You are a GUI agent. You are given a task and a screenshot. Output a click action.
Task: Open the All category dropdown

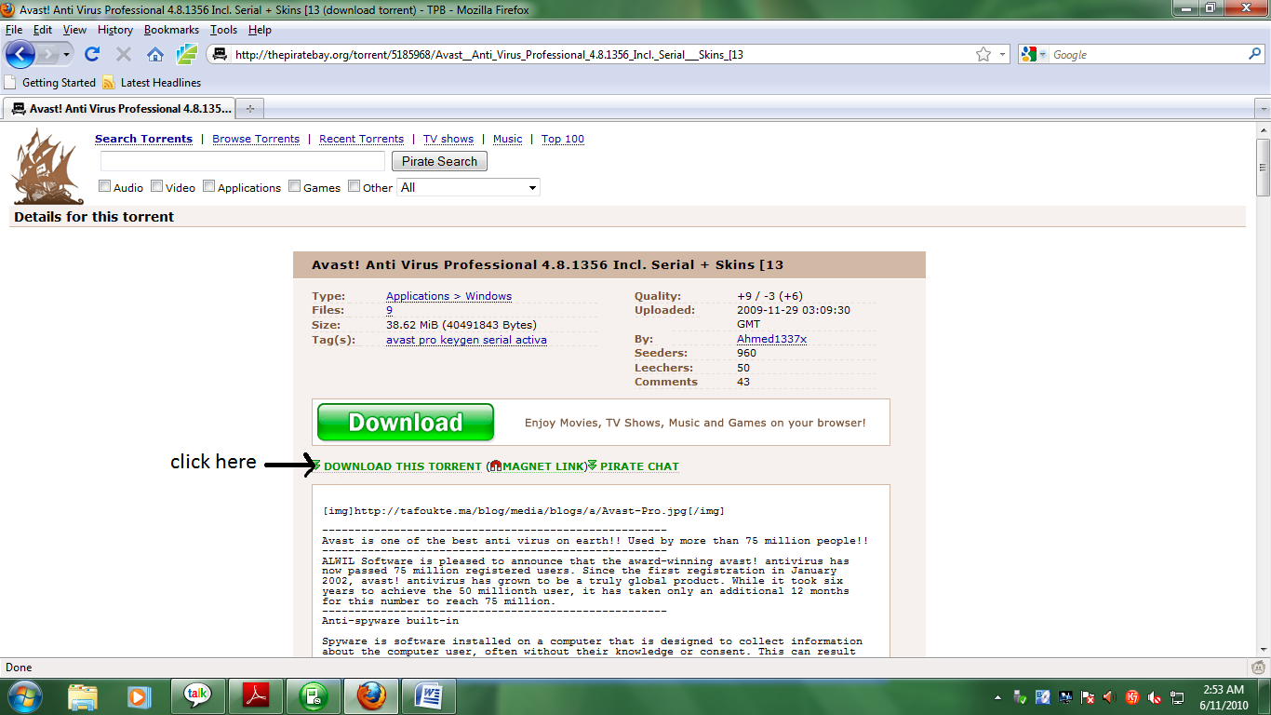point(468,187)
